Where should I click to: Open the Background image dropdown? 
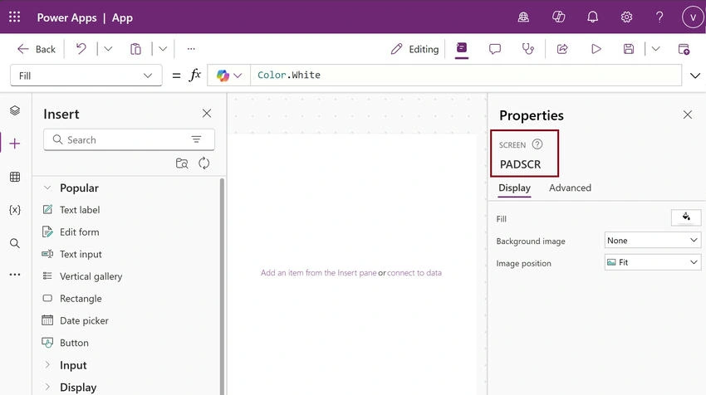coord(652,241)
